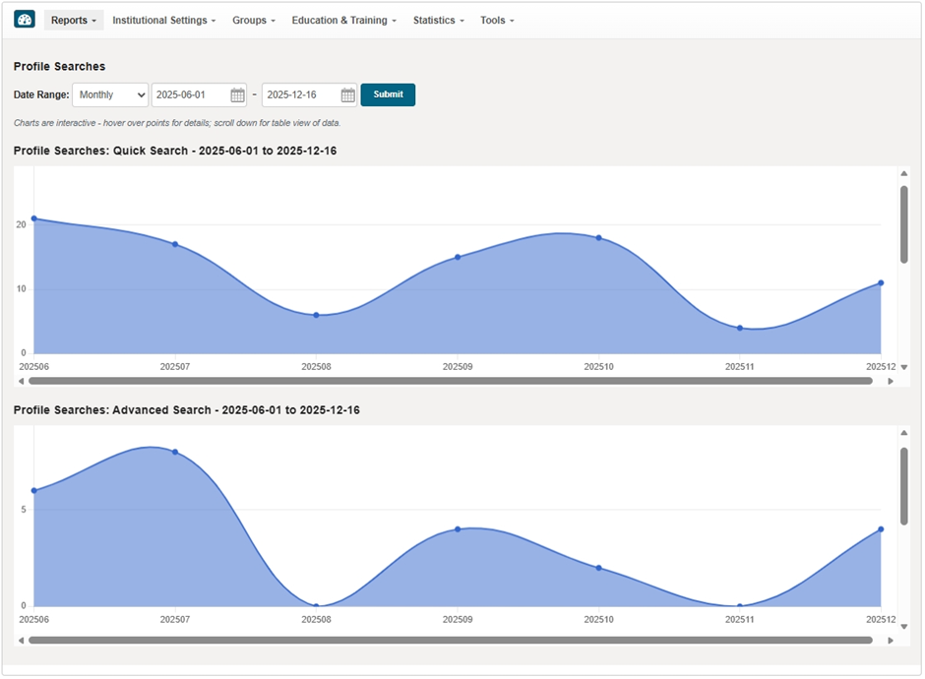Click Quick Search data point for 202508
This screenshot has height=679, width=925.
(x=316, y=315)
